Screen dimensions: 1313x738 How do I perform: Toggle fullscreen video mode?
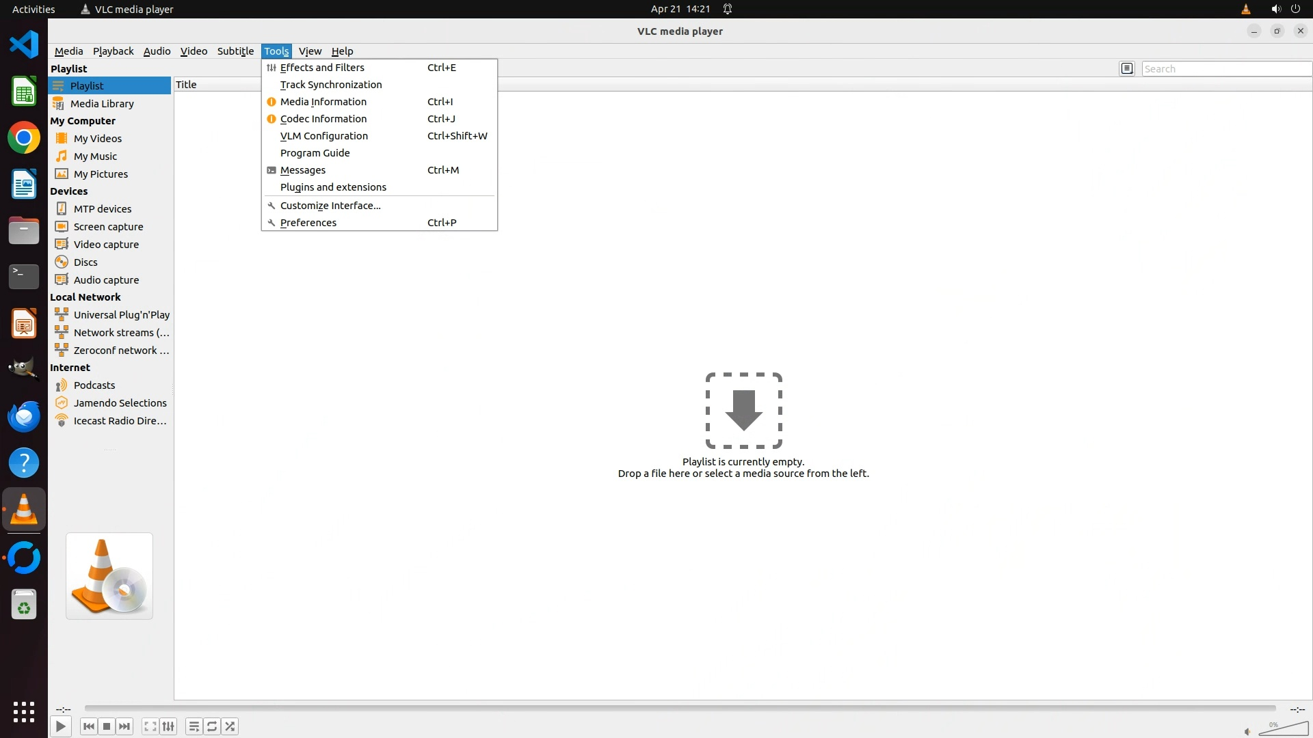coord(150,726)
